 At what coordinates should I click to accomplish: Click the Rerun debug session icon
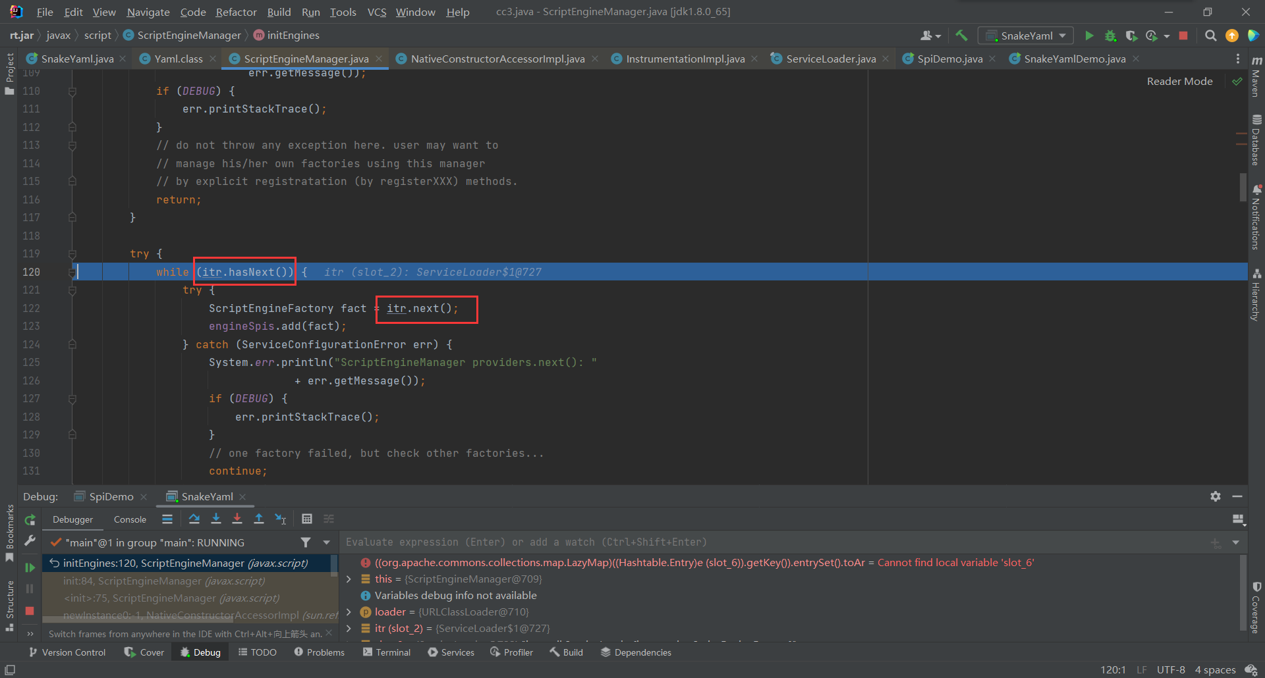[30, 520]
